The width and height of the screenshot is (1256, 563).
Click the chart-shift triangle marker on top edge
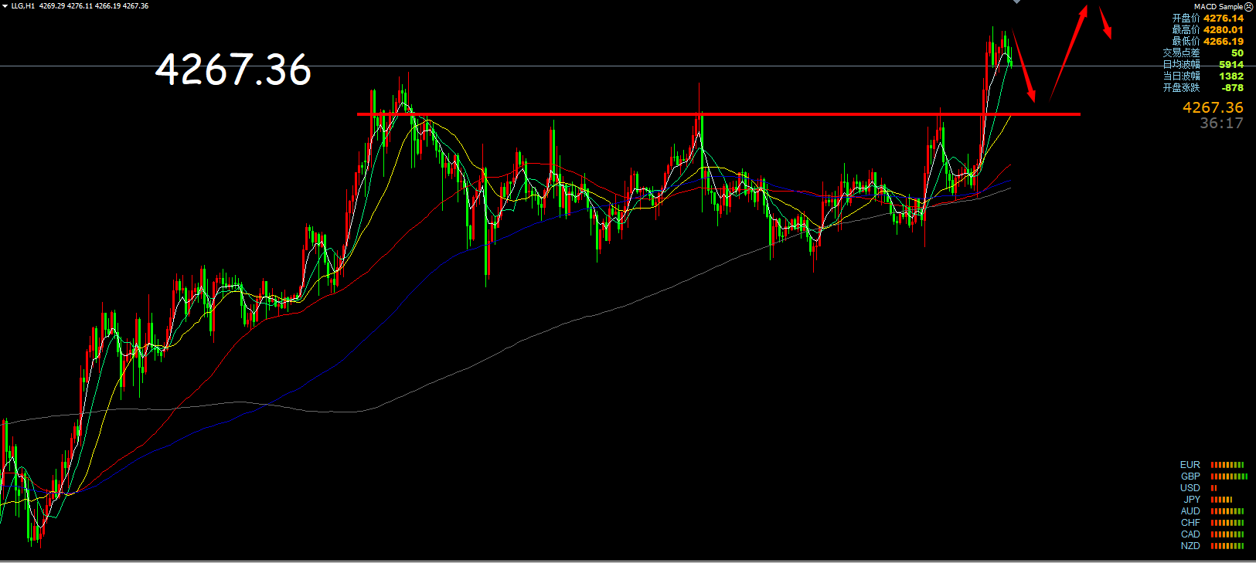(1017, 2)
